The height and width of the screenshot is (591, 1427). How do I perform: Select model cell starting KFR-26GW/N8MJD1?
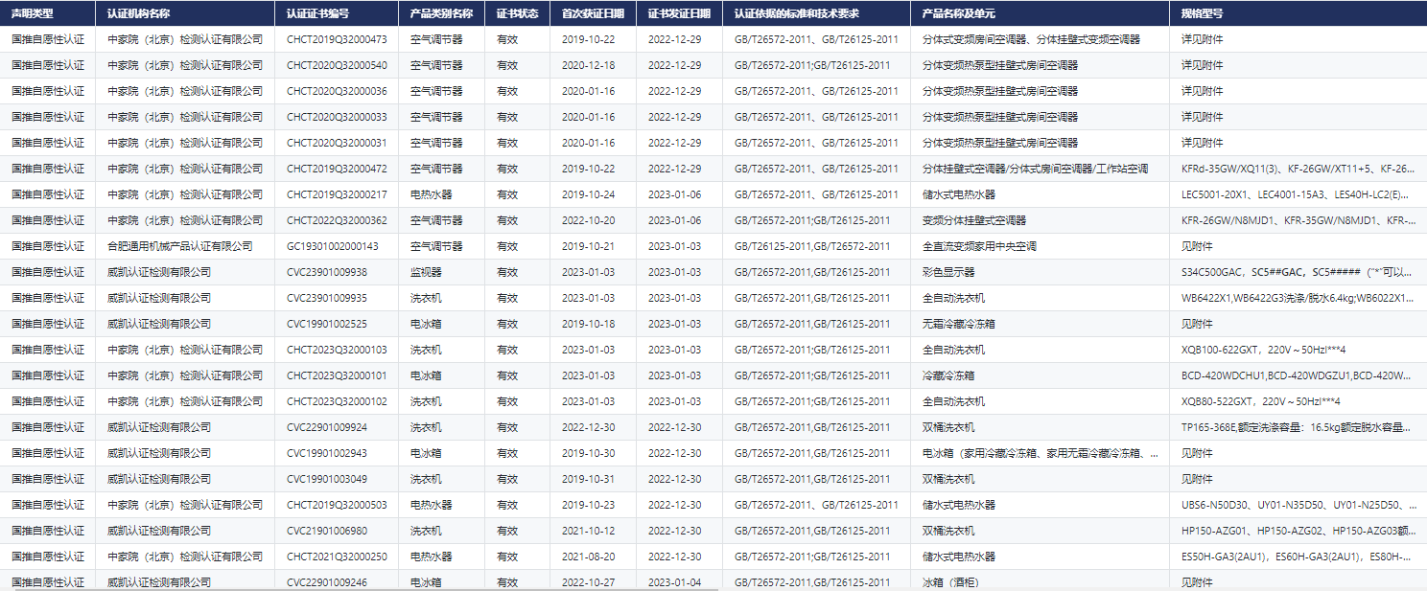click(x=1298, y=220)
